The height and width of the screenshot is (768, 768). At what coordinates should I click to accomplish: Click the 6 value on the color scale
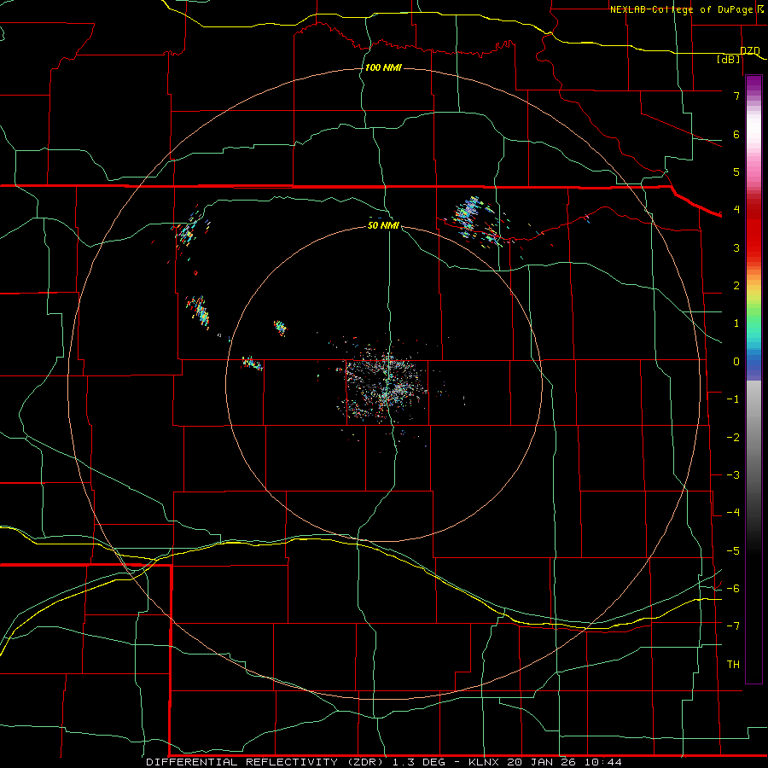(736, 134)
